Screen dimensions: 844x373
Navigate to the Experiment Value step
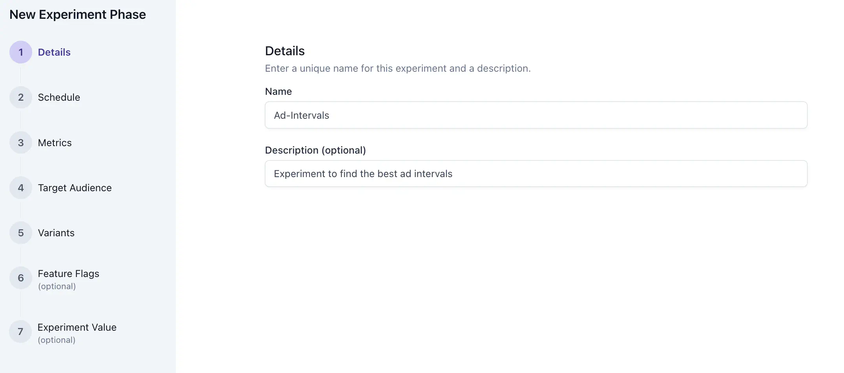tap(77, 327)
